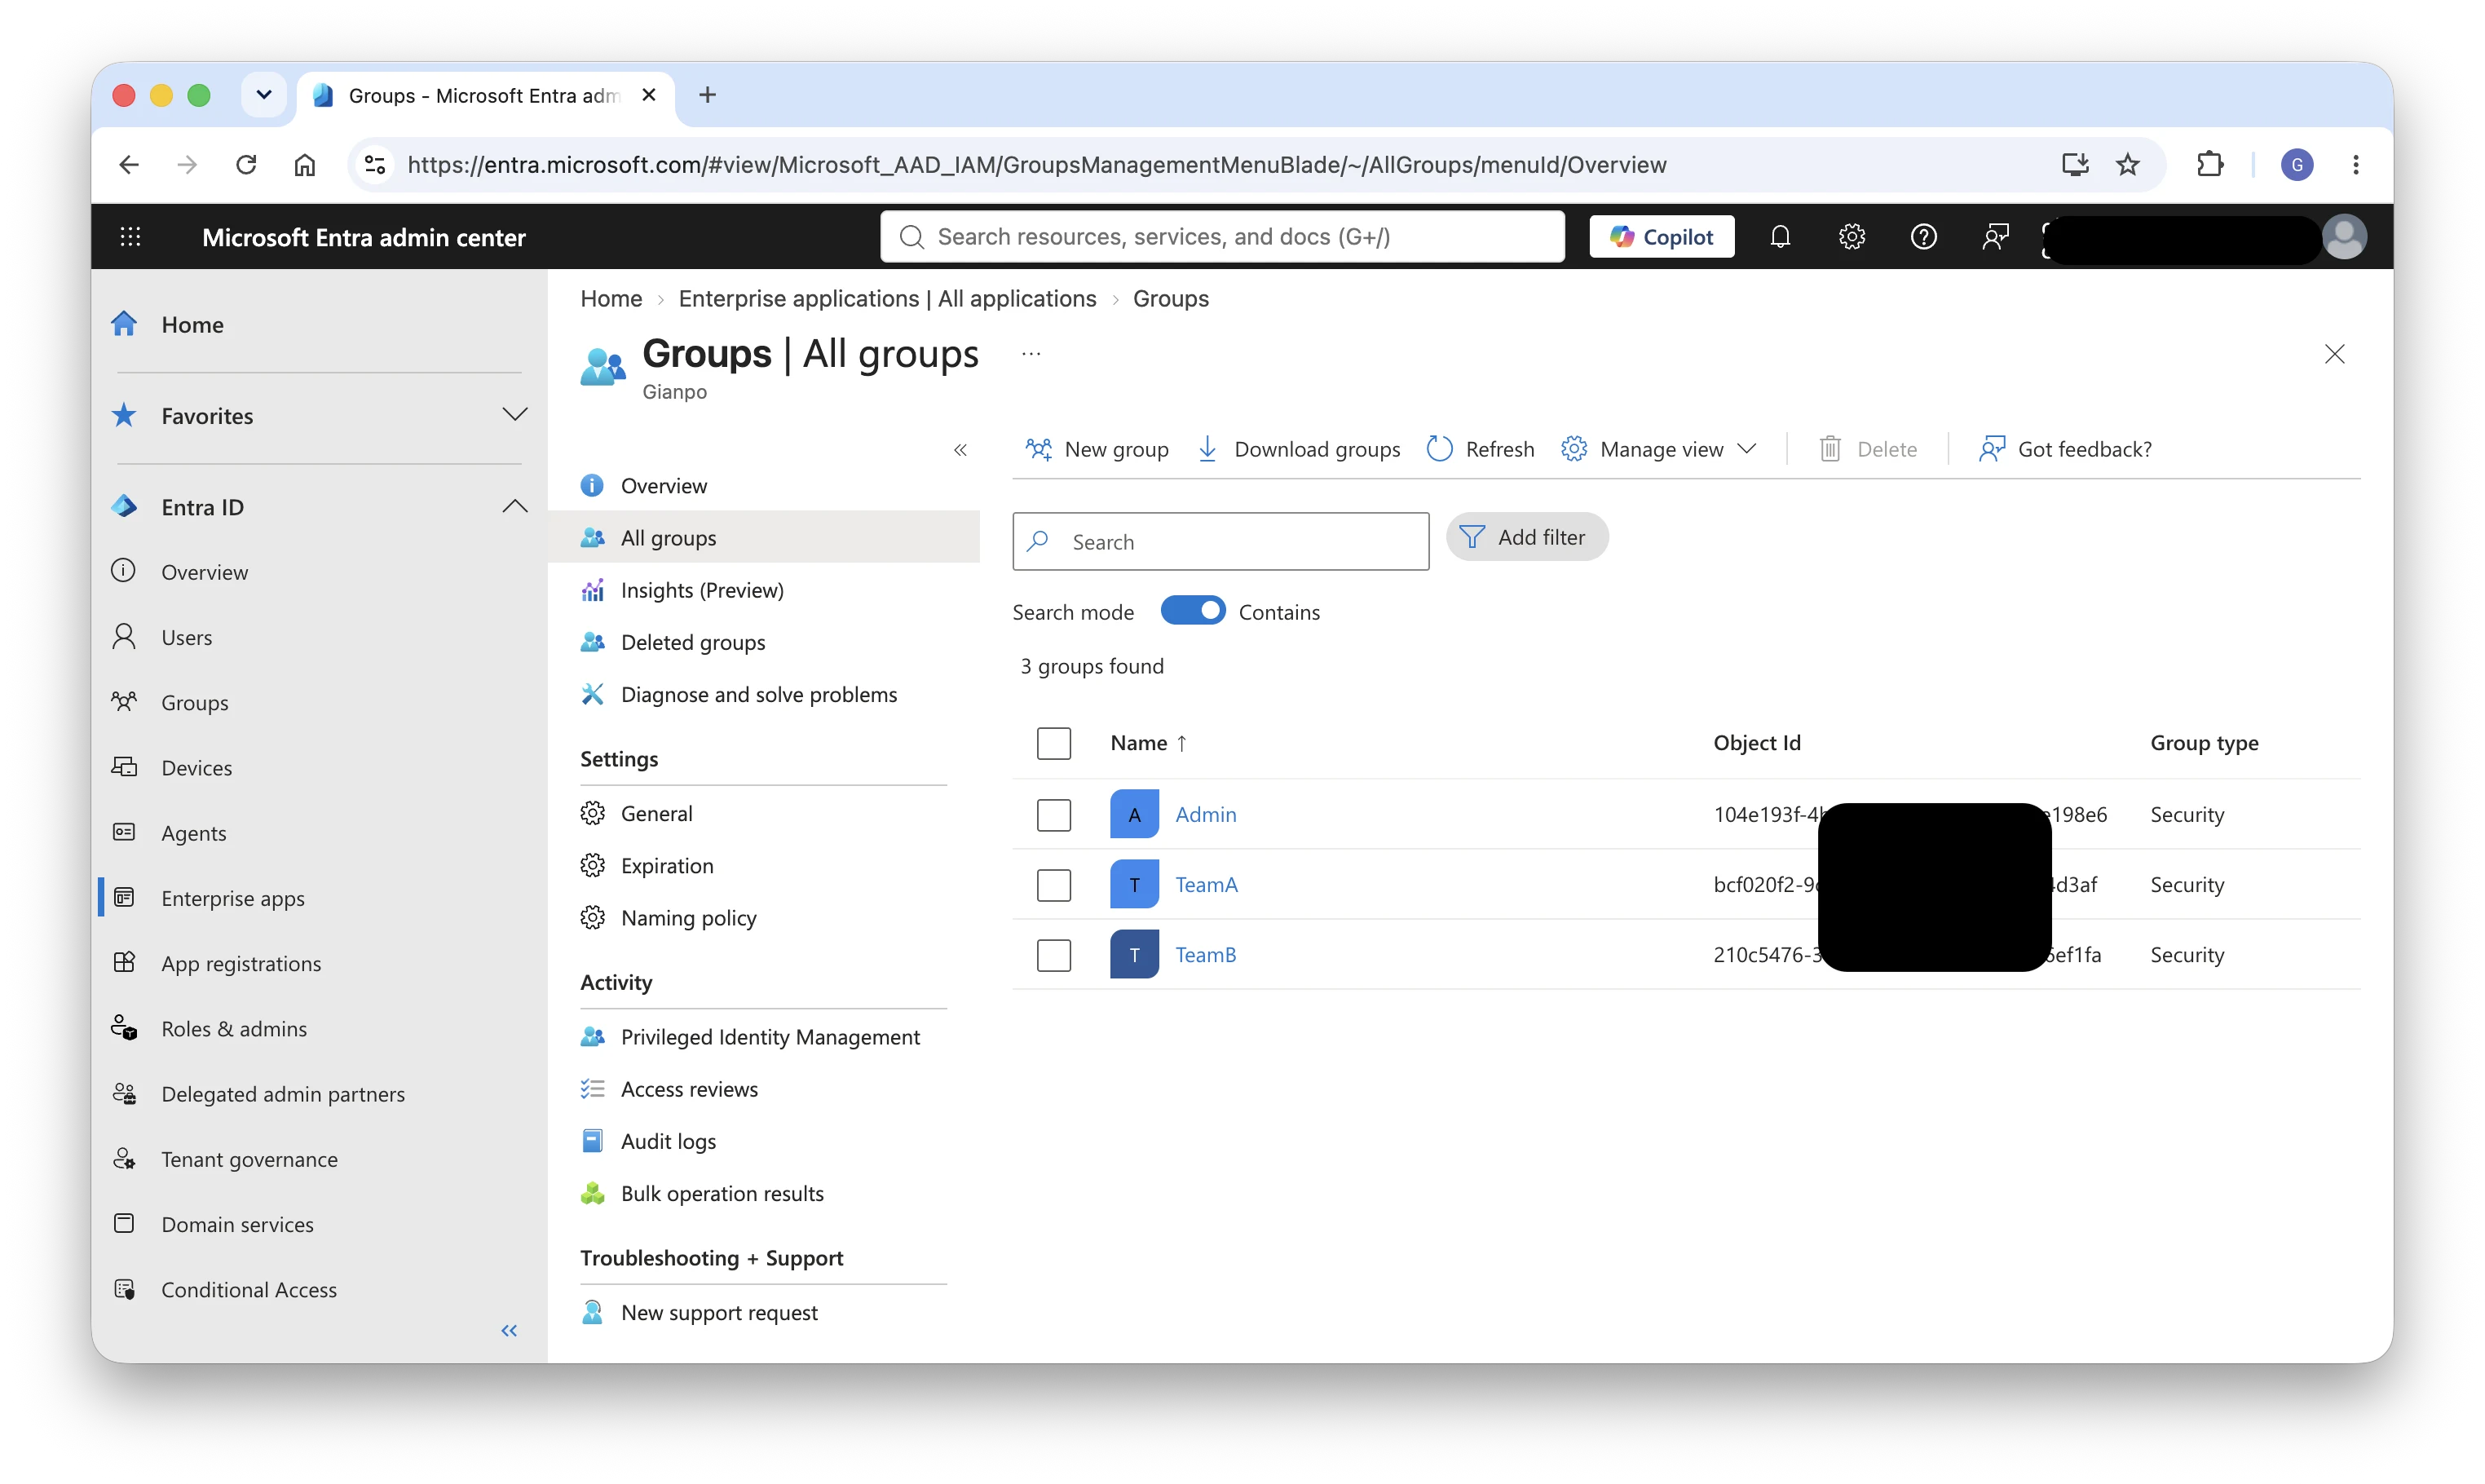Check the TeamB group row checkbox
The image size is (2485, 1484).
coord(1053,954)
